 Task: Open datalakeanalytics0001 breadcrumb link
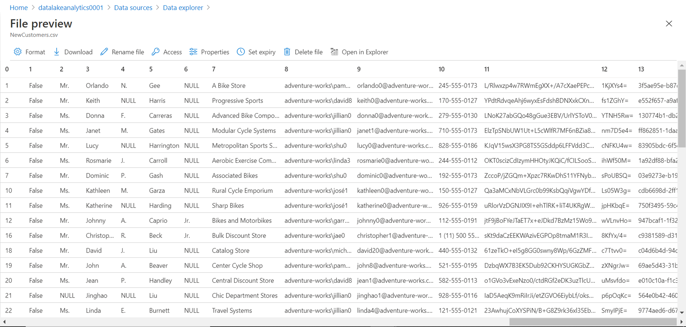71,8
